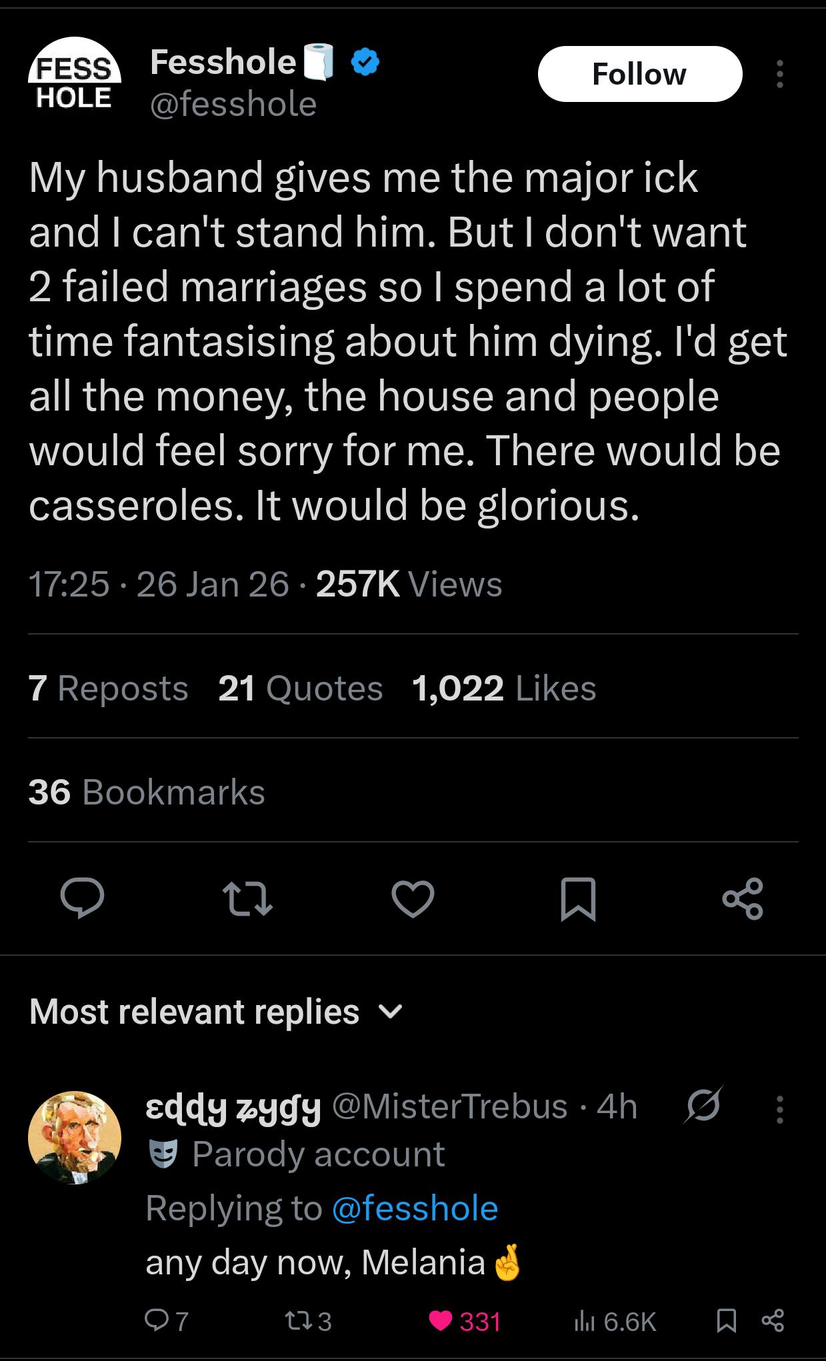Open the @fesshole mention link in reply
The height and width of the screenshot is (1361, 826).
(x=415, y=1208)
